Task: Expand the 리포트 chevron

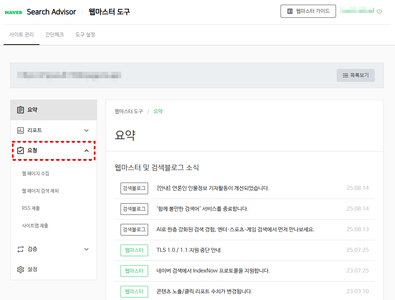Action: coord(87,130)
